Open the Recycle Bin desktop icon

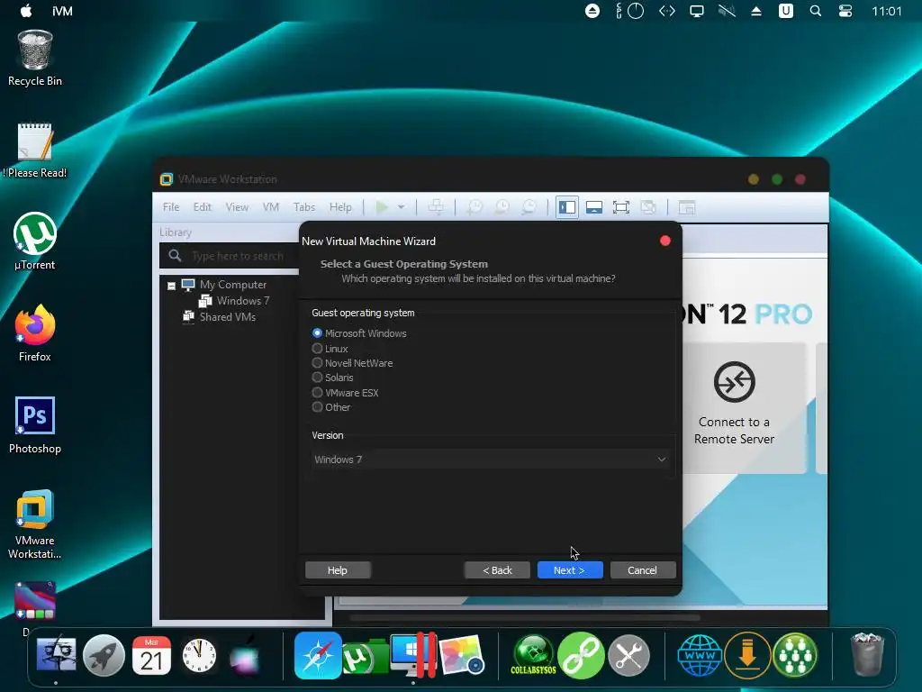coord(35,58)
